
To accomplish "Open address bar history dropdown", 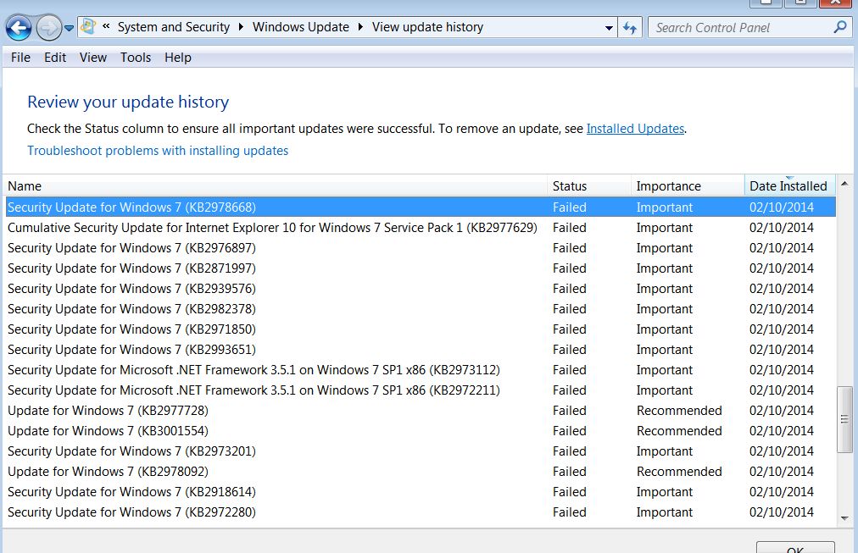I will click(x=609, y=27).
